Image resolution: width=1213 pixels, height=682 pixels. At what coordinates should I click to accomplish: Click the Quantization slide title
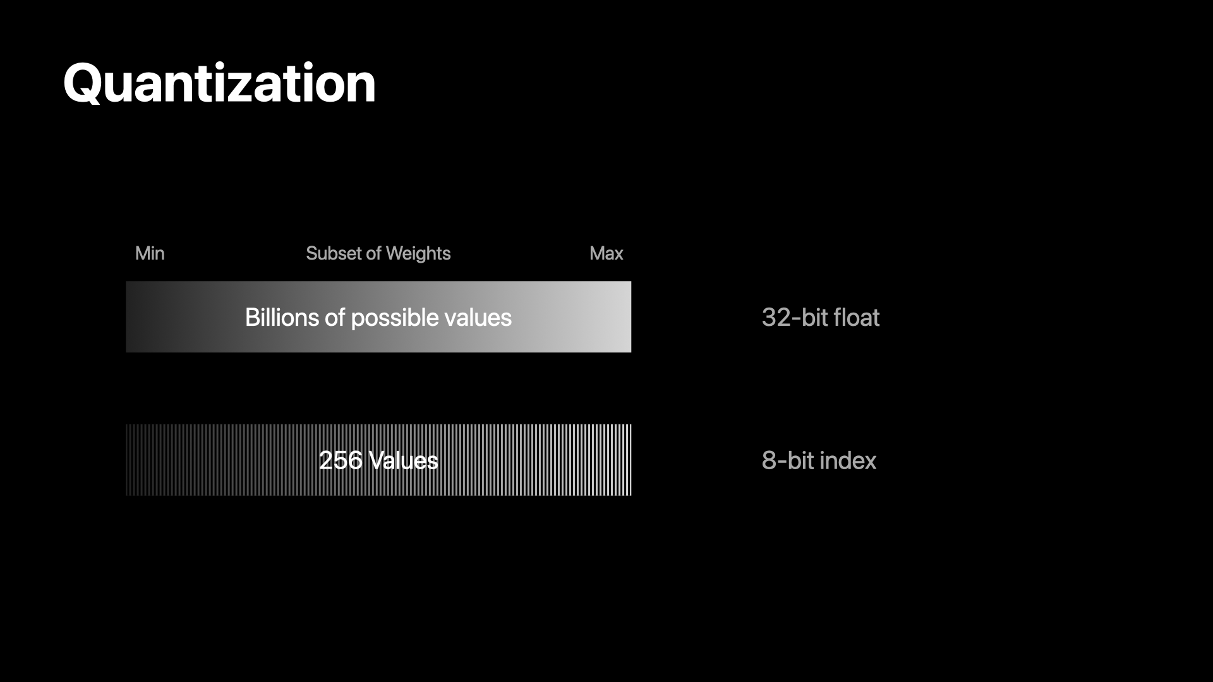point(219,83)
